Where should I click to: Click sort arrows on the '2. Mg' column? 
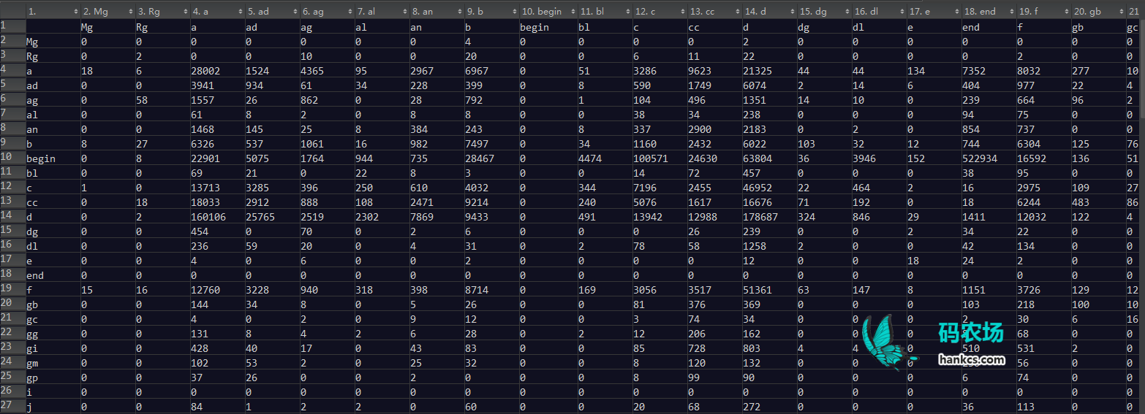click(x=130, y=12)
